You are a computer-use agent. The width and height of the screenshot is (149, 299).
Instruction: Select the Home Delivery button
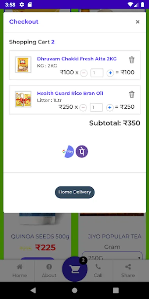click(x=75, y=192)
